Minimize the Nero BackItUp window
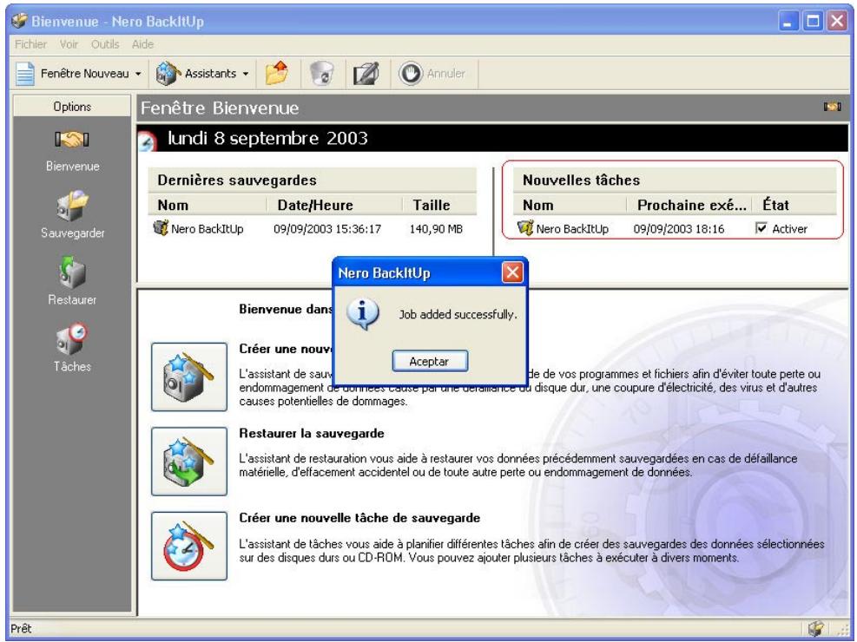The height and width of the screenshot is (642, 857). tap(788, 22)
